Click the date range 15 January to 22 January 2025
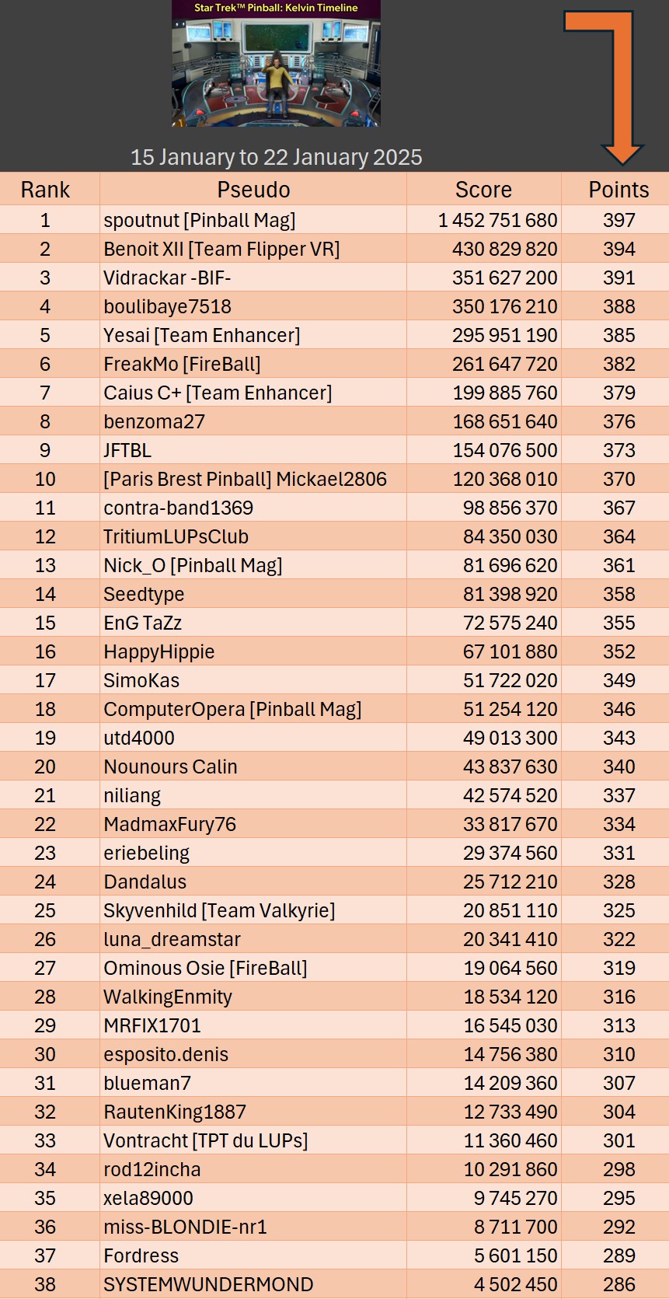The width and height of the screenshot is (669, 1299). click(x=276, y=157)
